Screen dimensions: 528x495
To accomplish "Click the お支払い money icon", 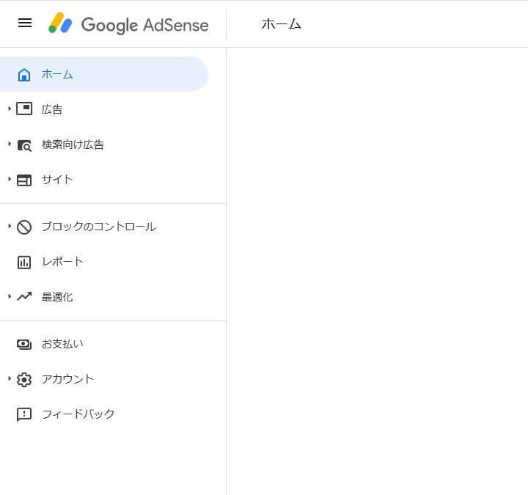I will tap(24, 344).
